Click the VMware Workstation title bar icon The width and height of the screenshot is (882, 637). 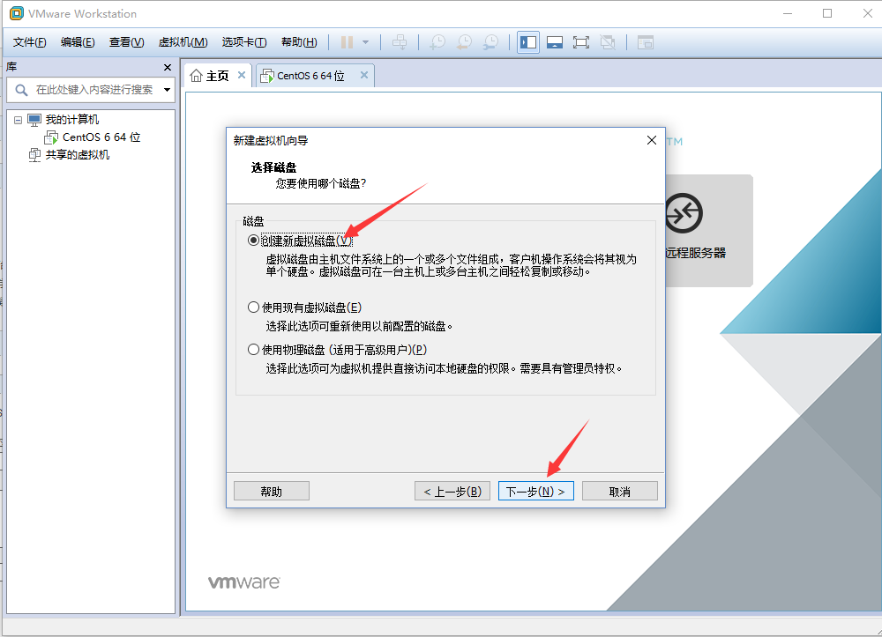click(x=17, y=13)
